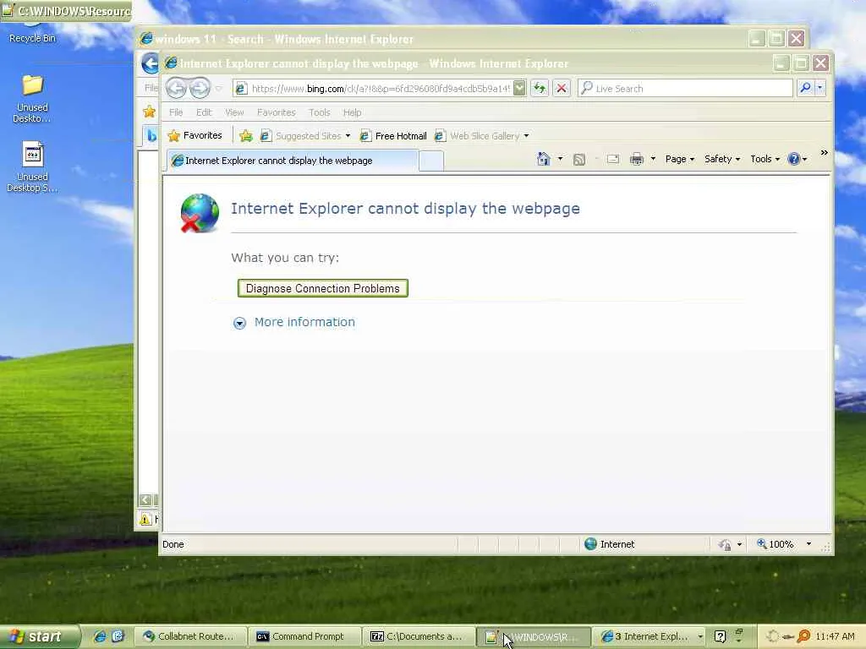Open the Edit menu
866x649 pixels.
[x=204, y=112]
